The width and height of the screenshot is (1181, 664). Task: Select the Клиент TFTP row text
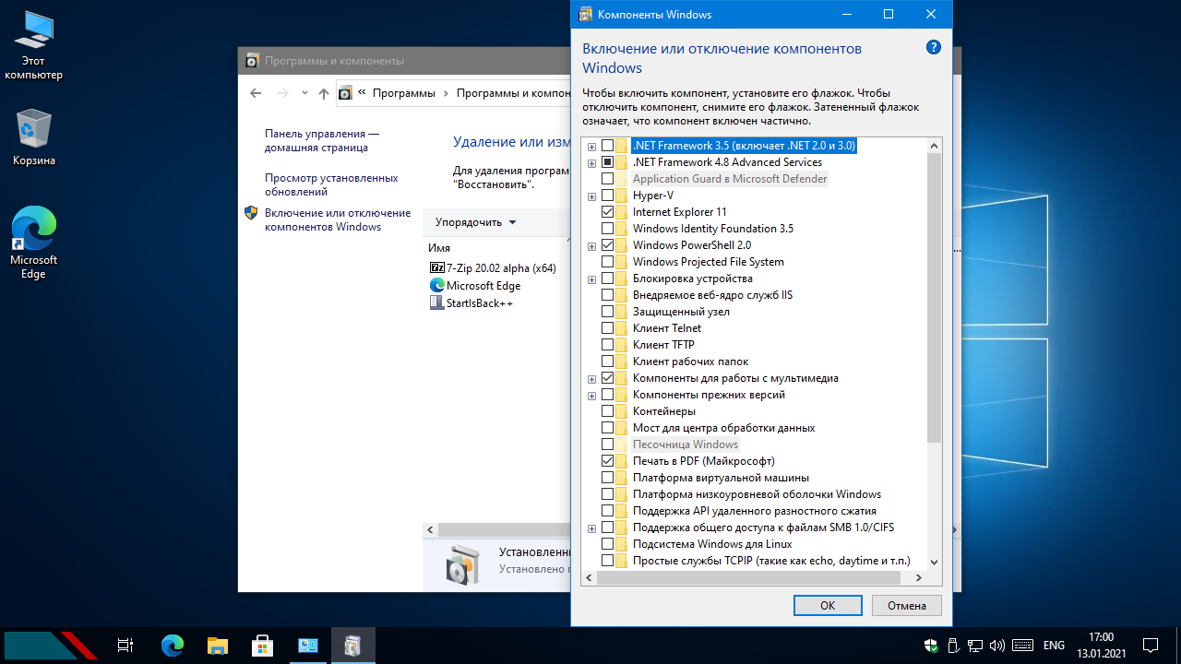[663, 345]
